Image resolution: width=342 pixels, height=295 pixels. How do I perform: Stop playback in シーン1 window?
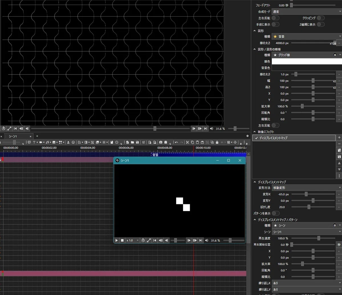tap(122, 241)
